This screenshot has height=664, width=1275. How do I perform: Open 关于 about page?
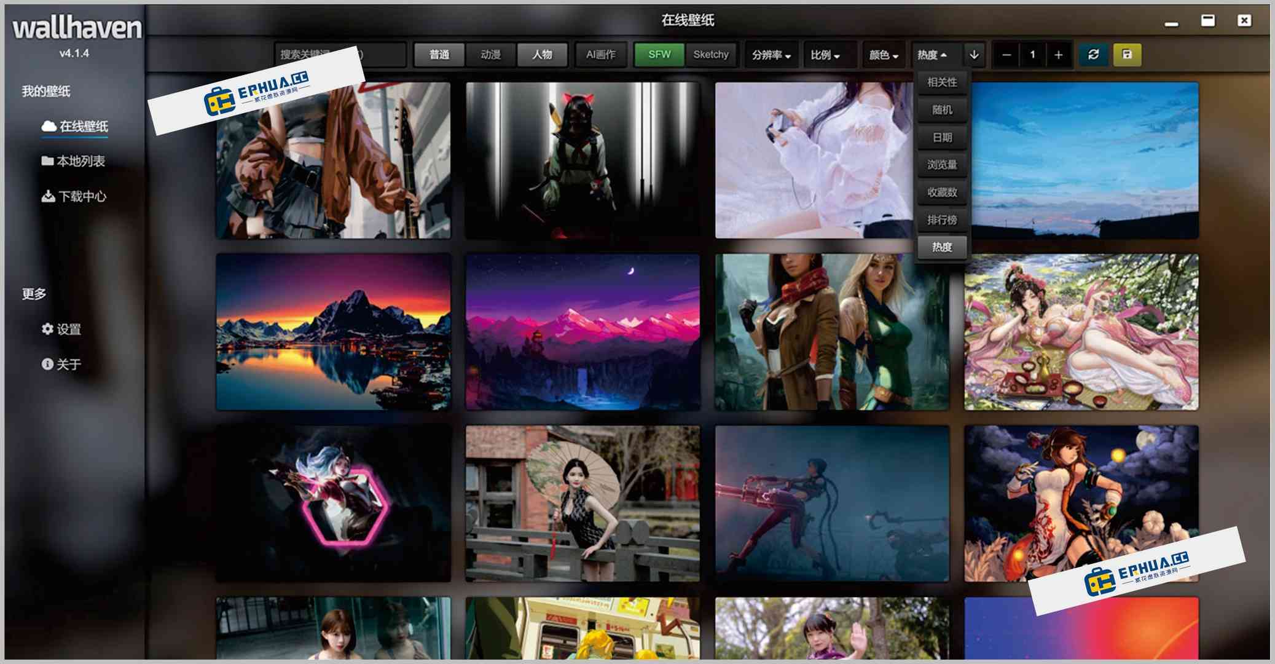(61, 364)
